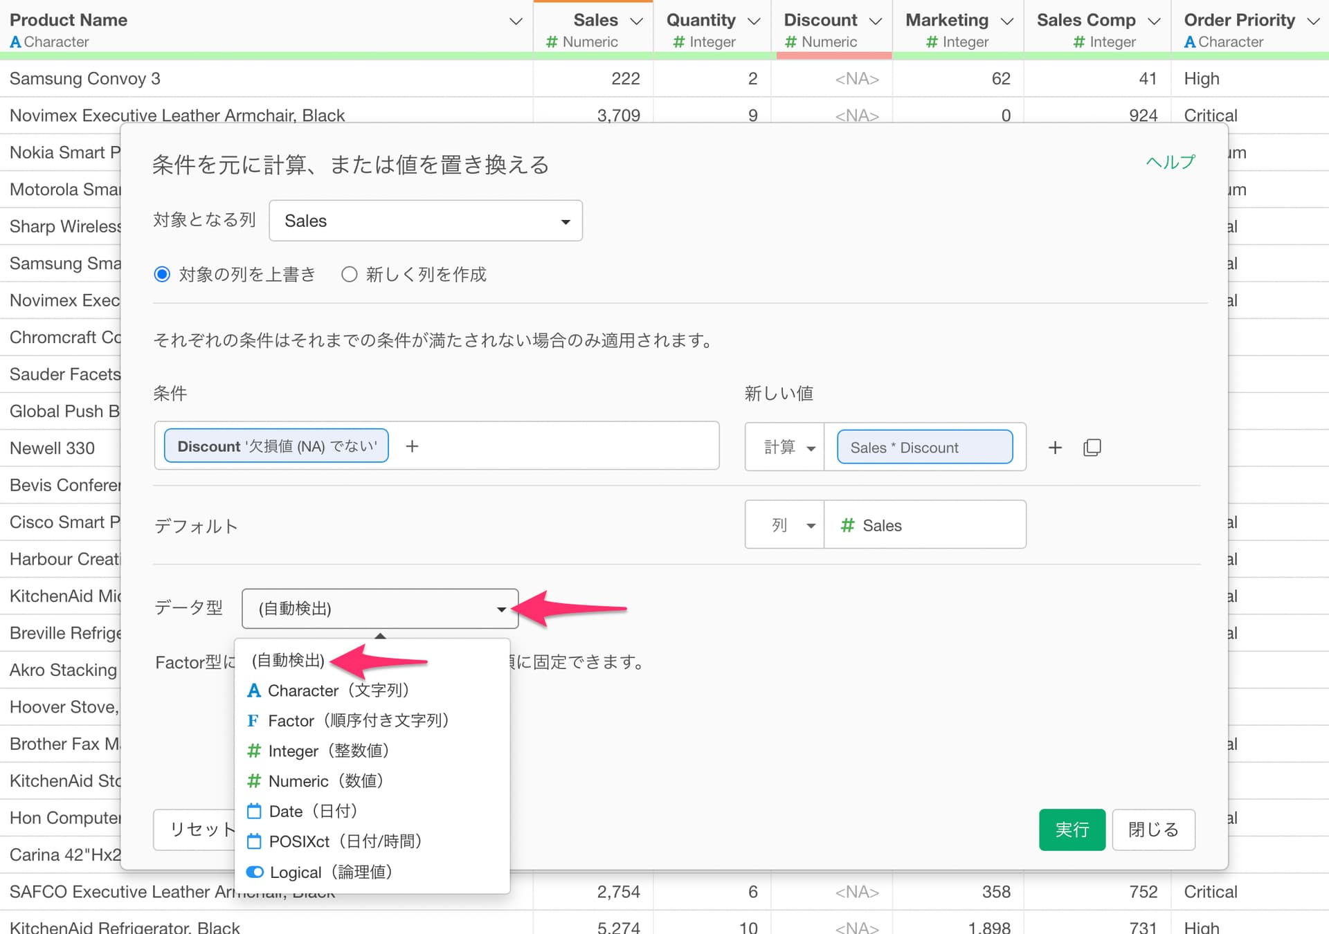Select the 対象の列を上書き radio button
This screenshot has width=1329, height=934.
pos(162,275)
